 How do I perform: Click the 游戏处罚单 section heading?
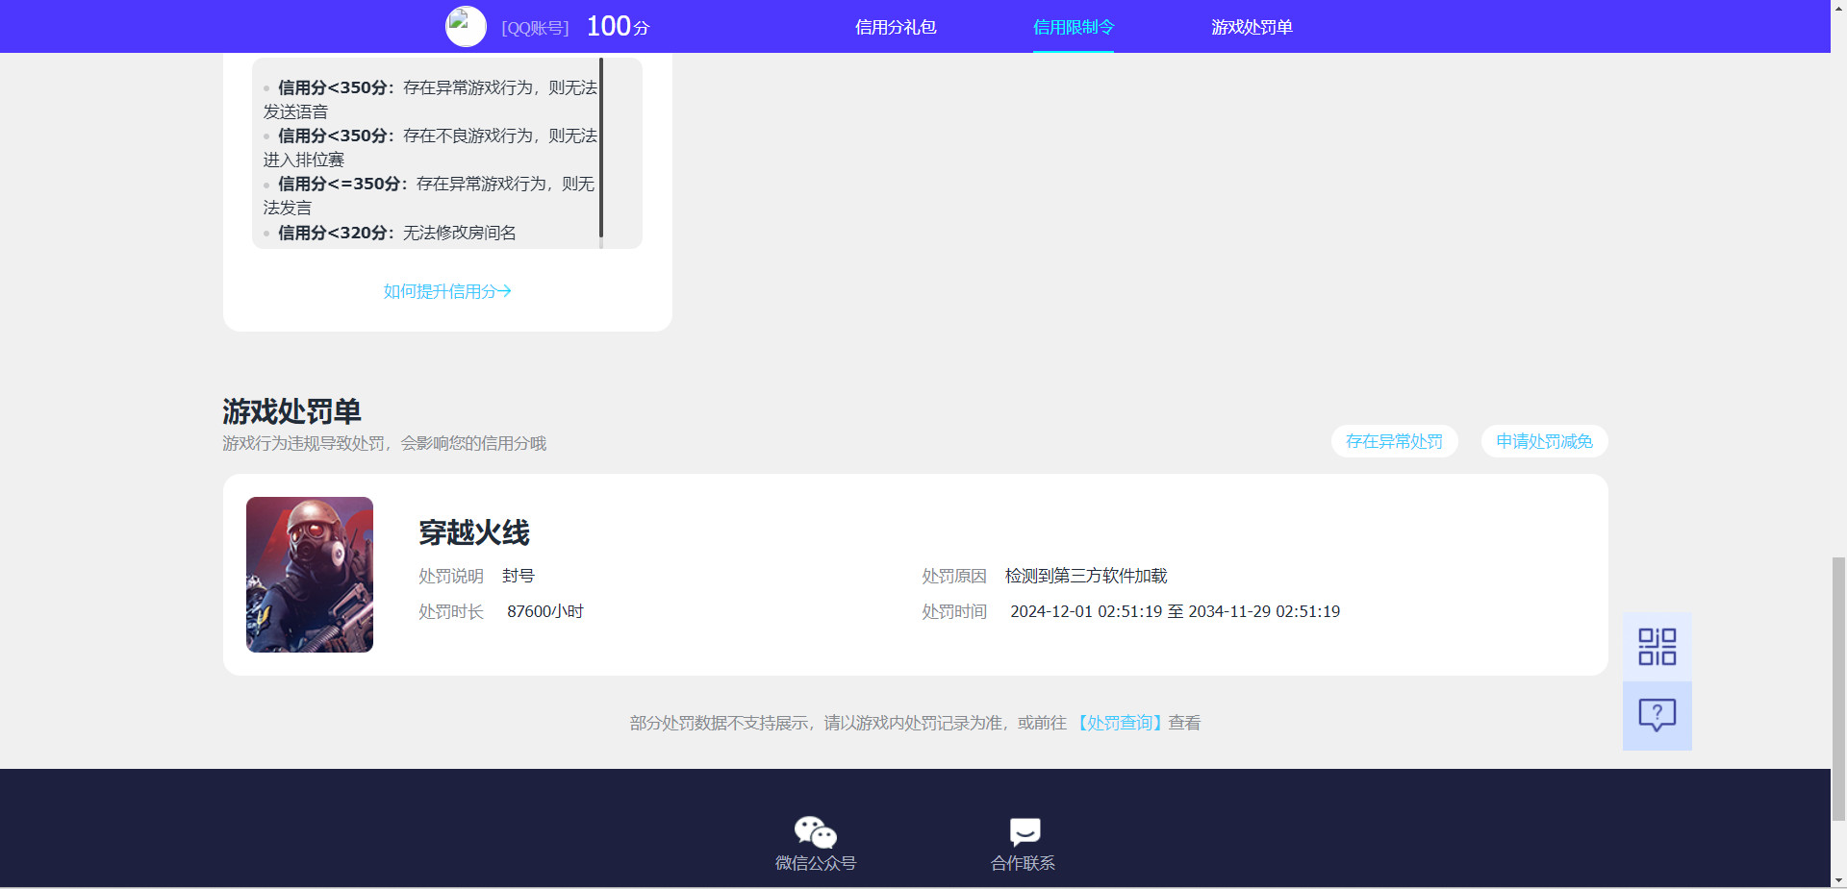coord(291,411)
